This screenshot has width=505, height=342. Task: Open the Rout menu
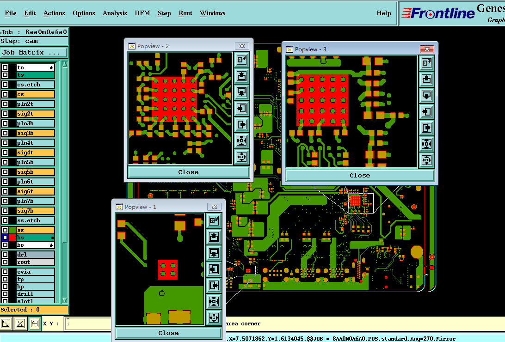coord(185,13)
